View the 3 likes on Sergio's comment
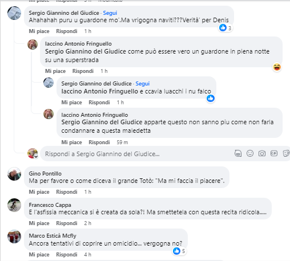 [x=225, y=28]
